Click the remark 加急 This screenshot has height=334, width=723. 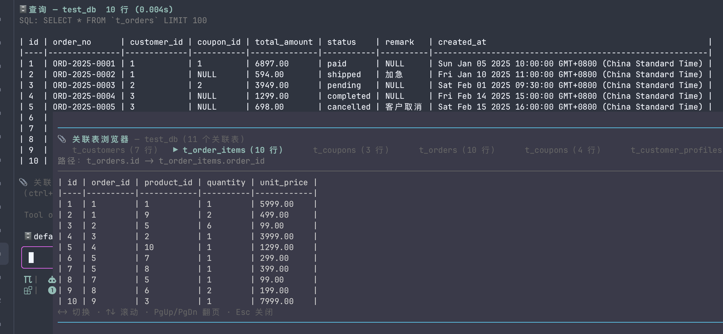[394, 74]
